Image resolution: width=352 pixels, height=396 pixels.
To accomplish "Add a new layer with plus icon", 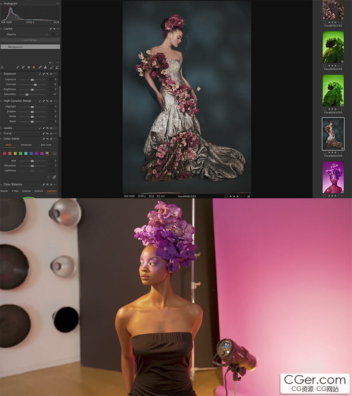I will pyautogui.click(x=50, y=62).
